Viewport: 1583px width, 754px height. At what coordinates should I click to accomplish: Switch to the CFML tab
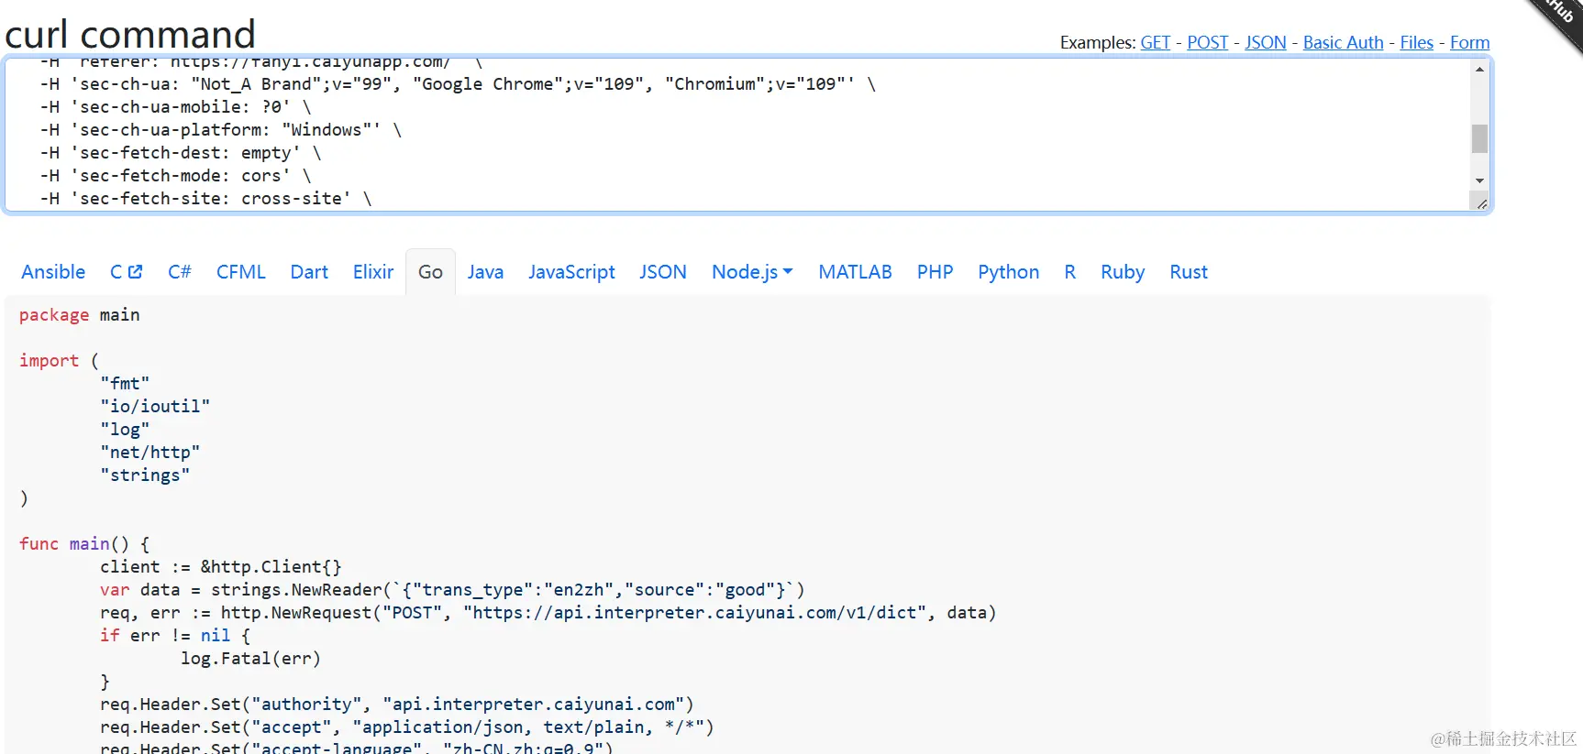coord(241,271)
